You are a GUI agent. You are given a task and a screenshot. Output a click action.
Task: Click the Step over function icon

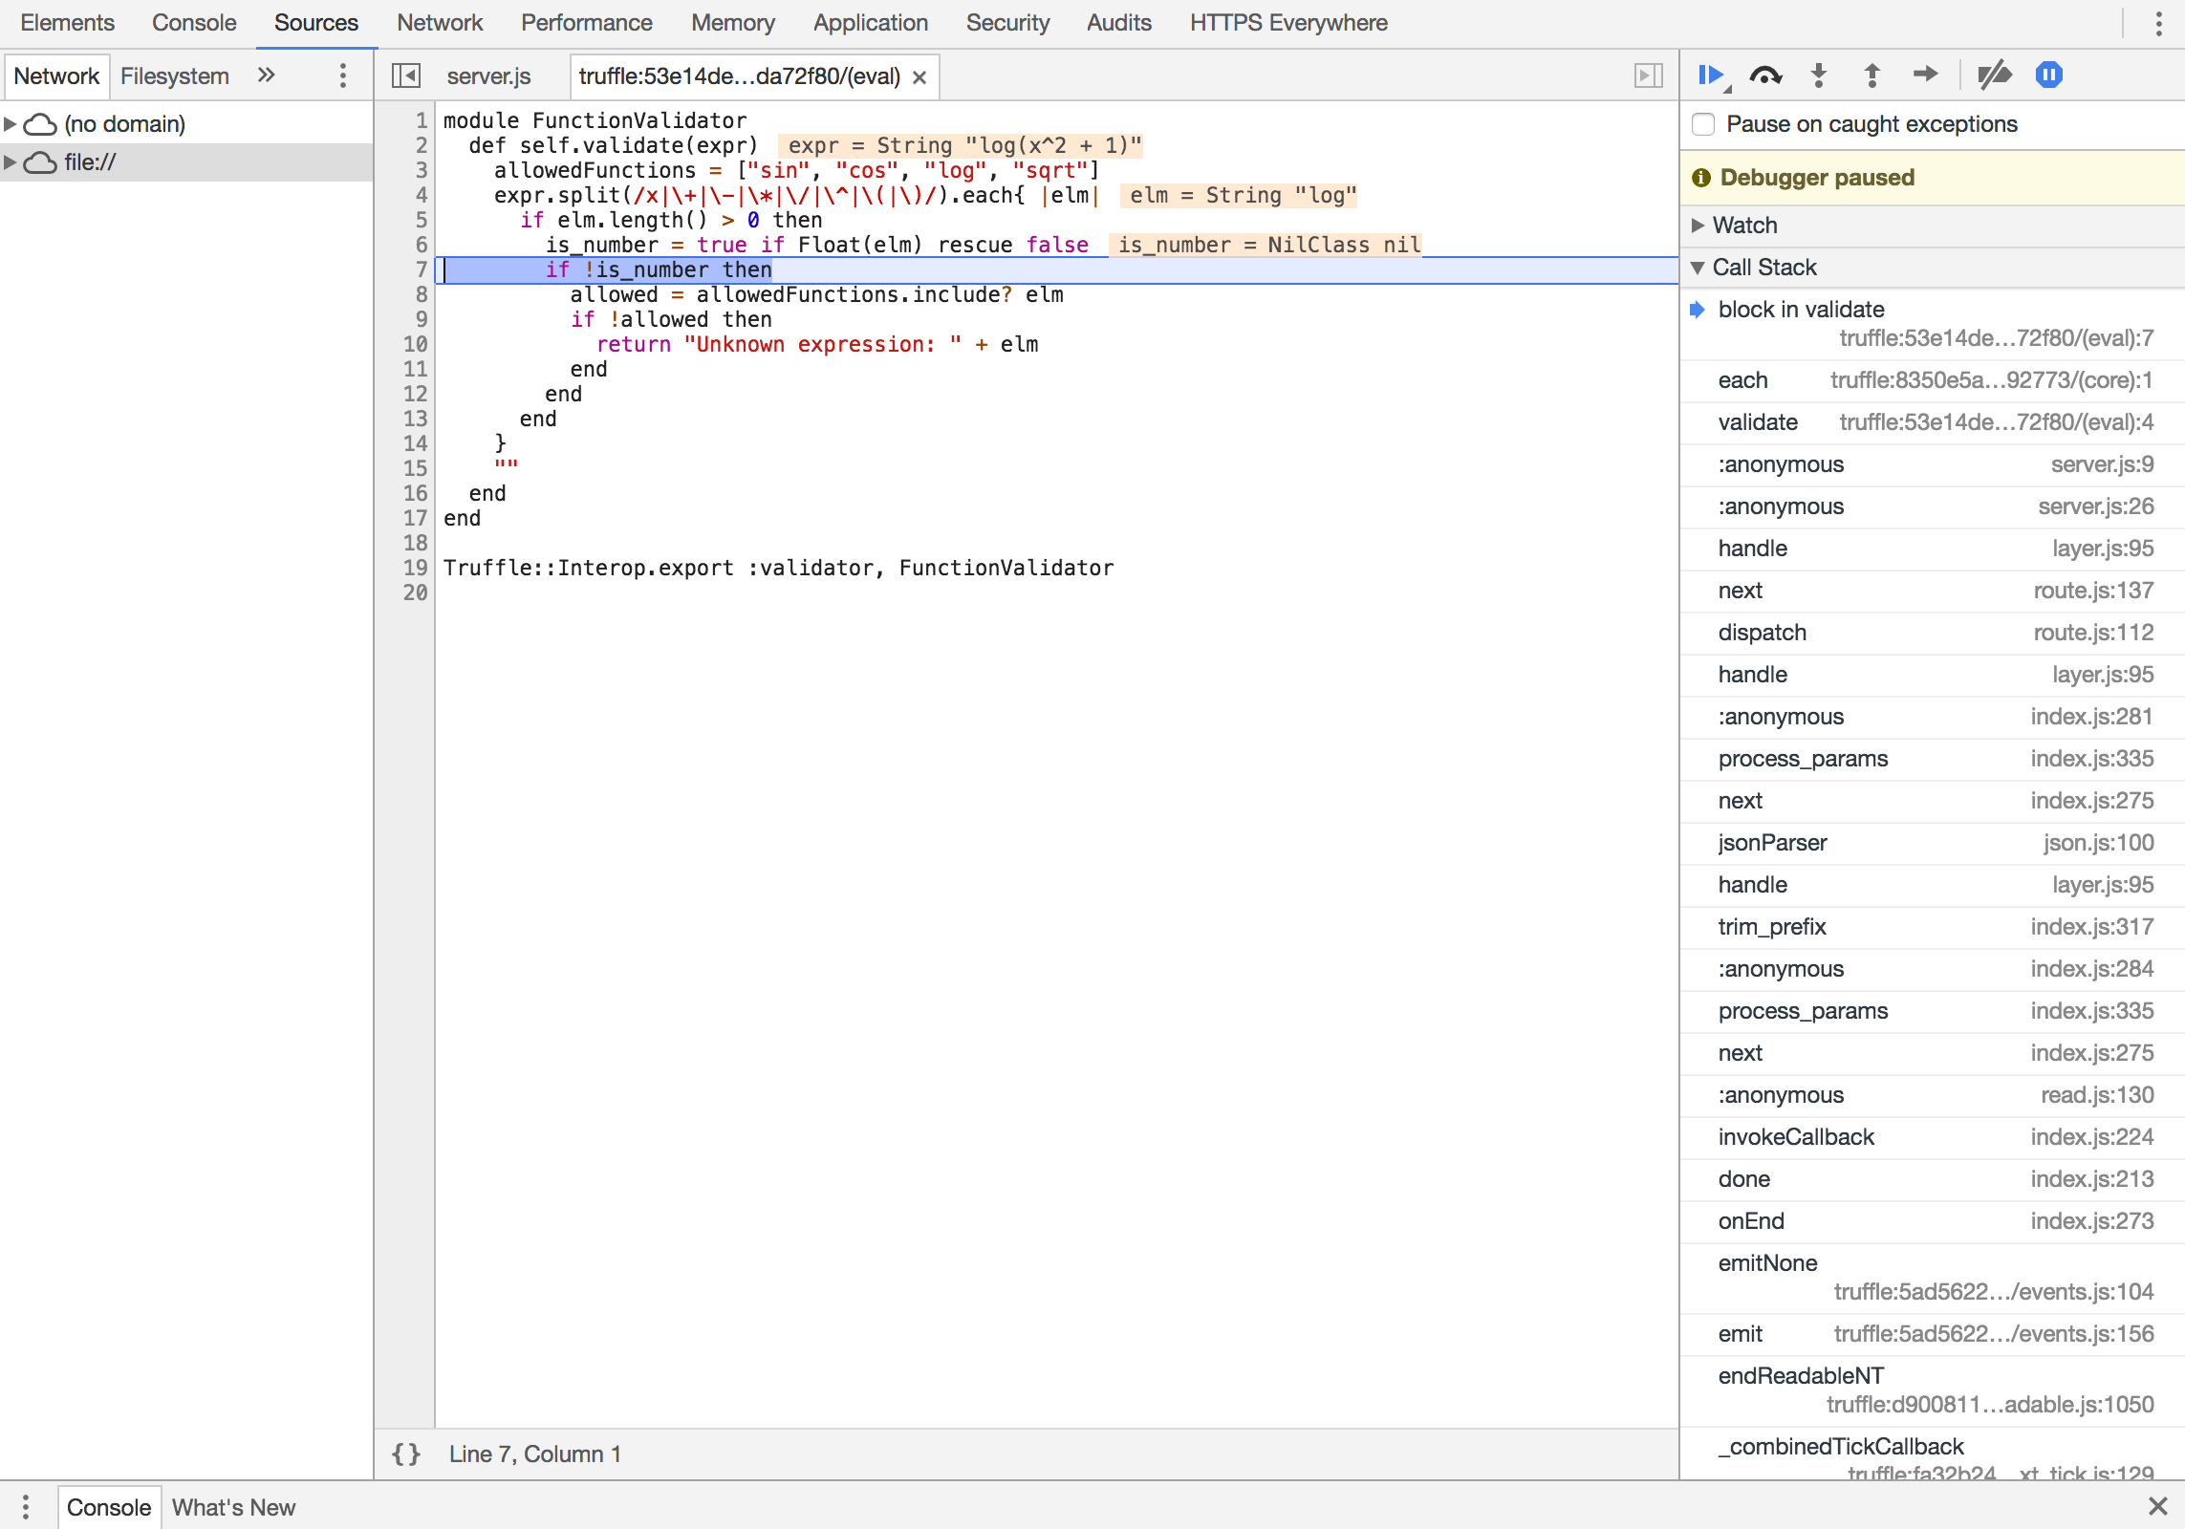(x=1765, y=75)
